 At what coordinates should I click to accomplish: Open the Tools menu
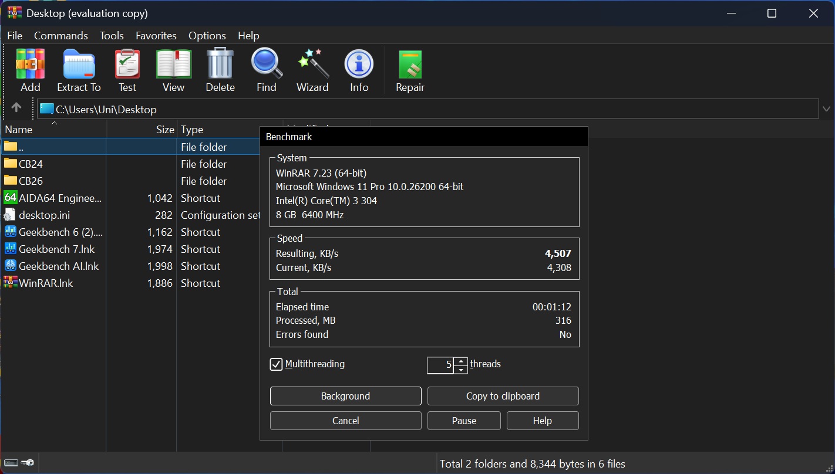112,36
